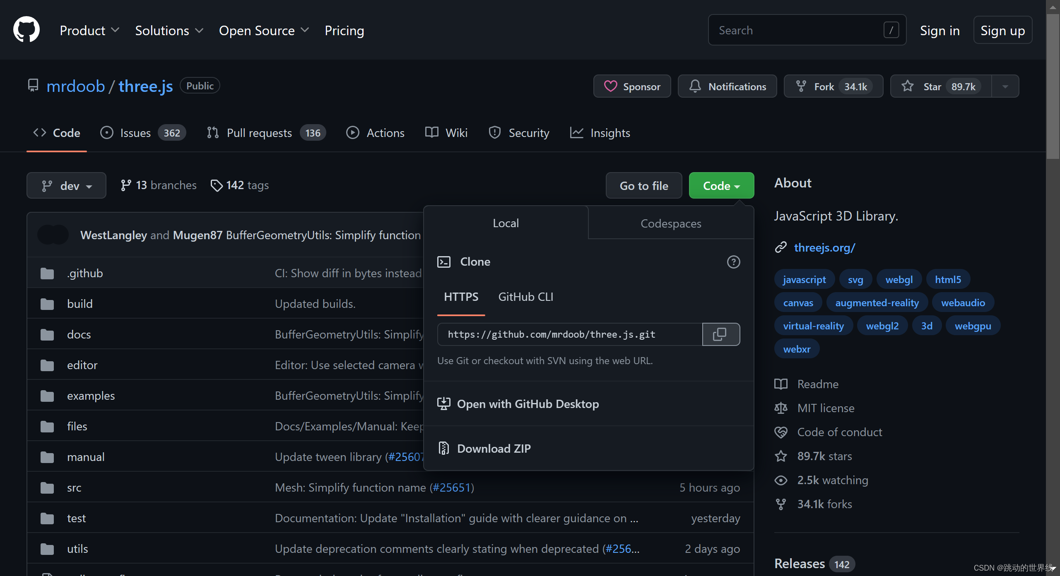The height and width of the screenshot is (576, 1060).
Task: Click the javascript topic tag
Action: tap(804, 279)
